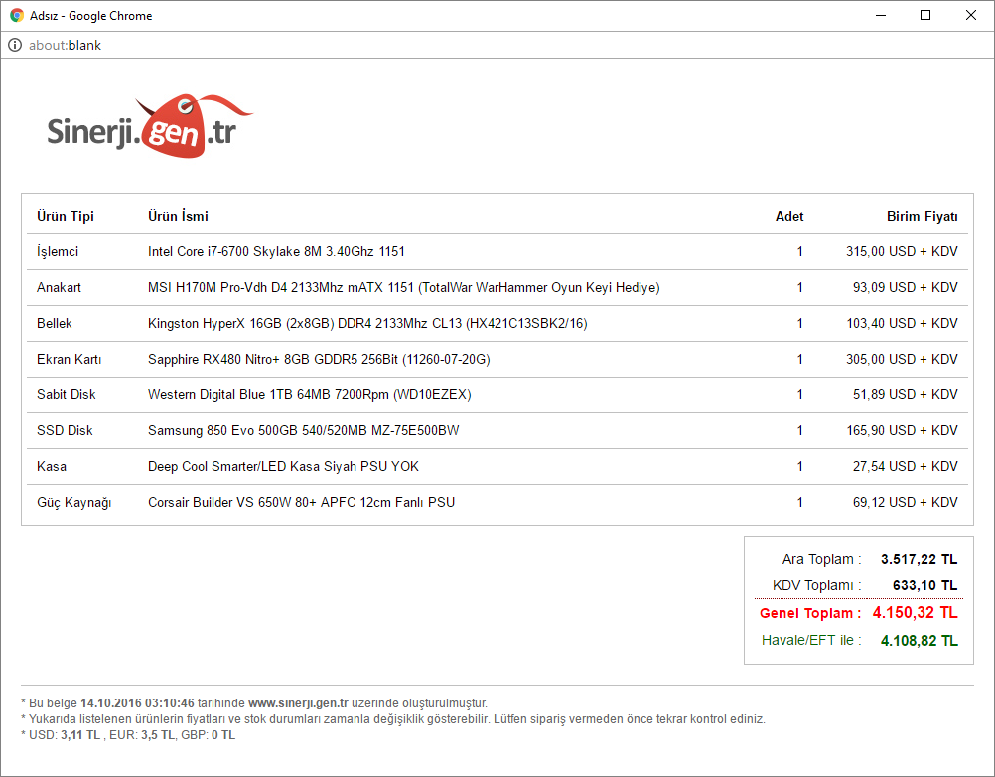Click the 165,90 USD + KDV price
This screenshot has height=777, width=995.
[x=902, y=430]
